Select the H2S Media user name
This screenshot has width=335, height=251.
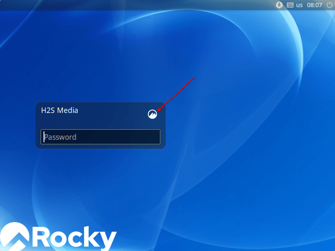59,110
